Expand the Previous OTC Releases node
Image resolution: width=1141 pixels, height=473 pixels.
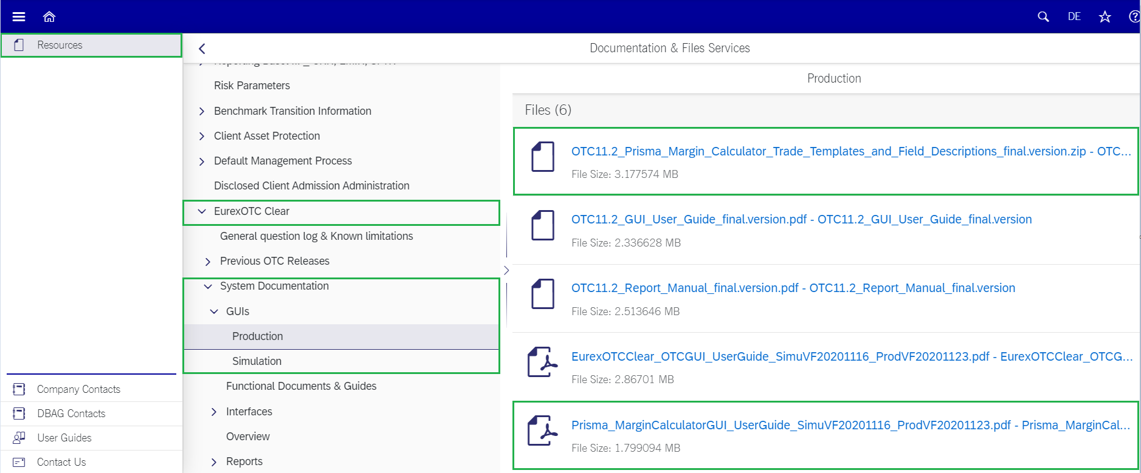point(208,262)
